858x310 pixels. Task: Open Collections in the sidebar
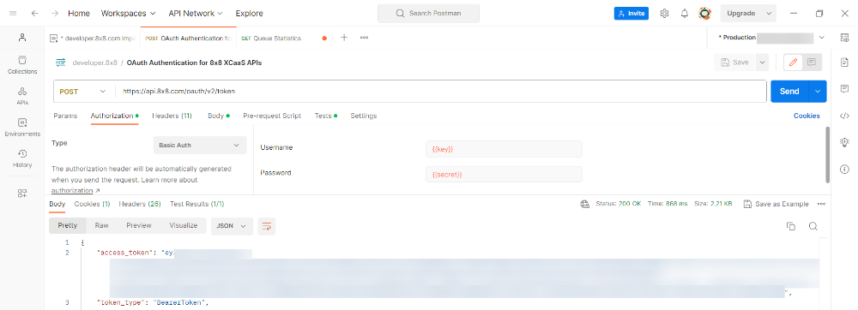tap(22, 64)
